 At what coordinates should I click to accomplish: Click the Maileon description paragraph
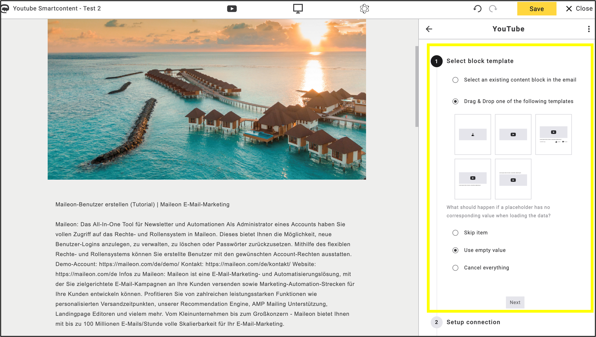pyautogui.click(x=205, y=274)
